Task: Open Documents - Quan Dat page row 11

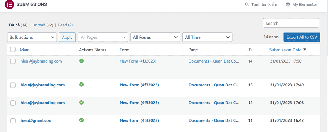Action: click(214, 120)
